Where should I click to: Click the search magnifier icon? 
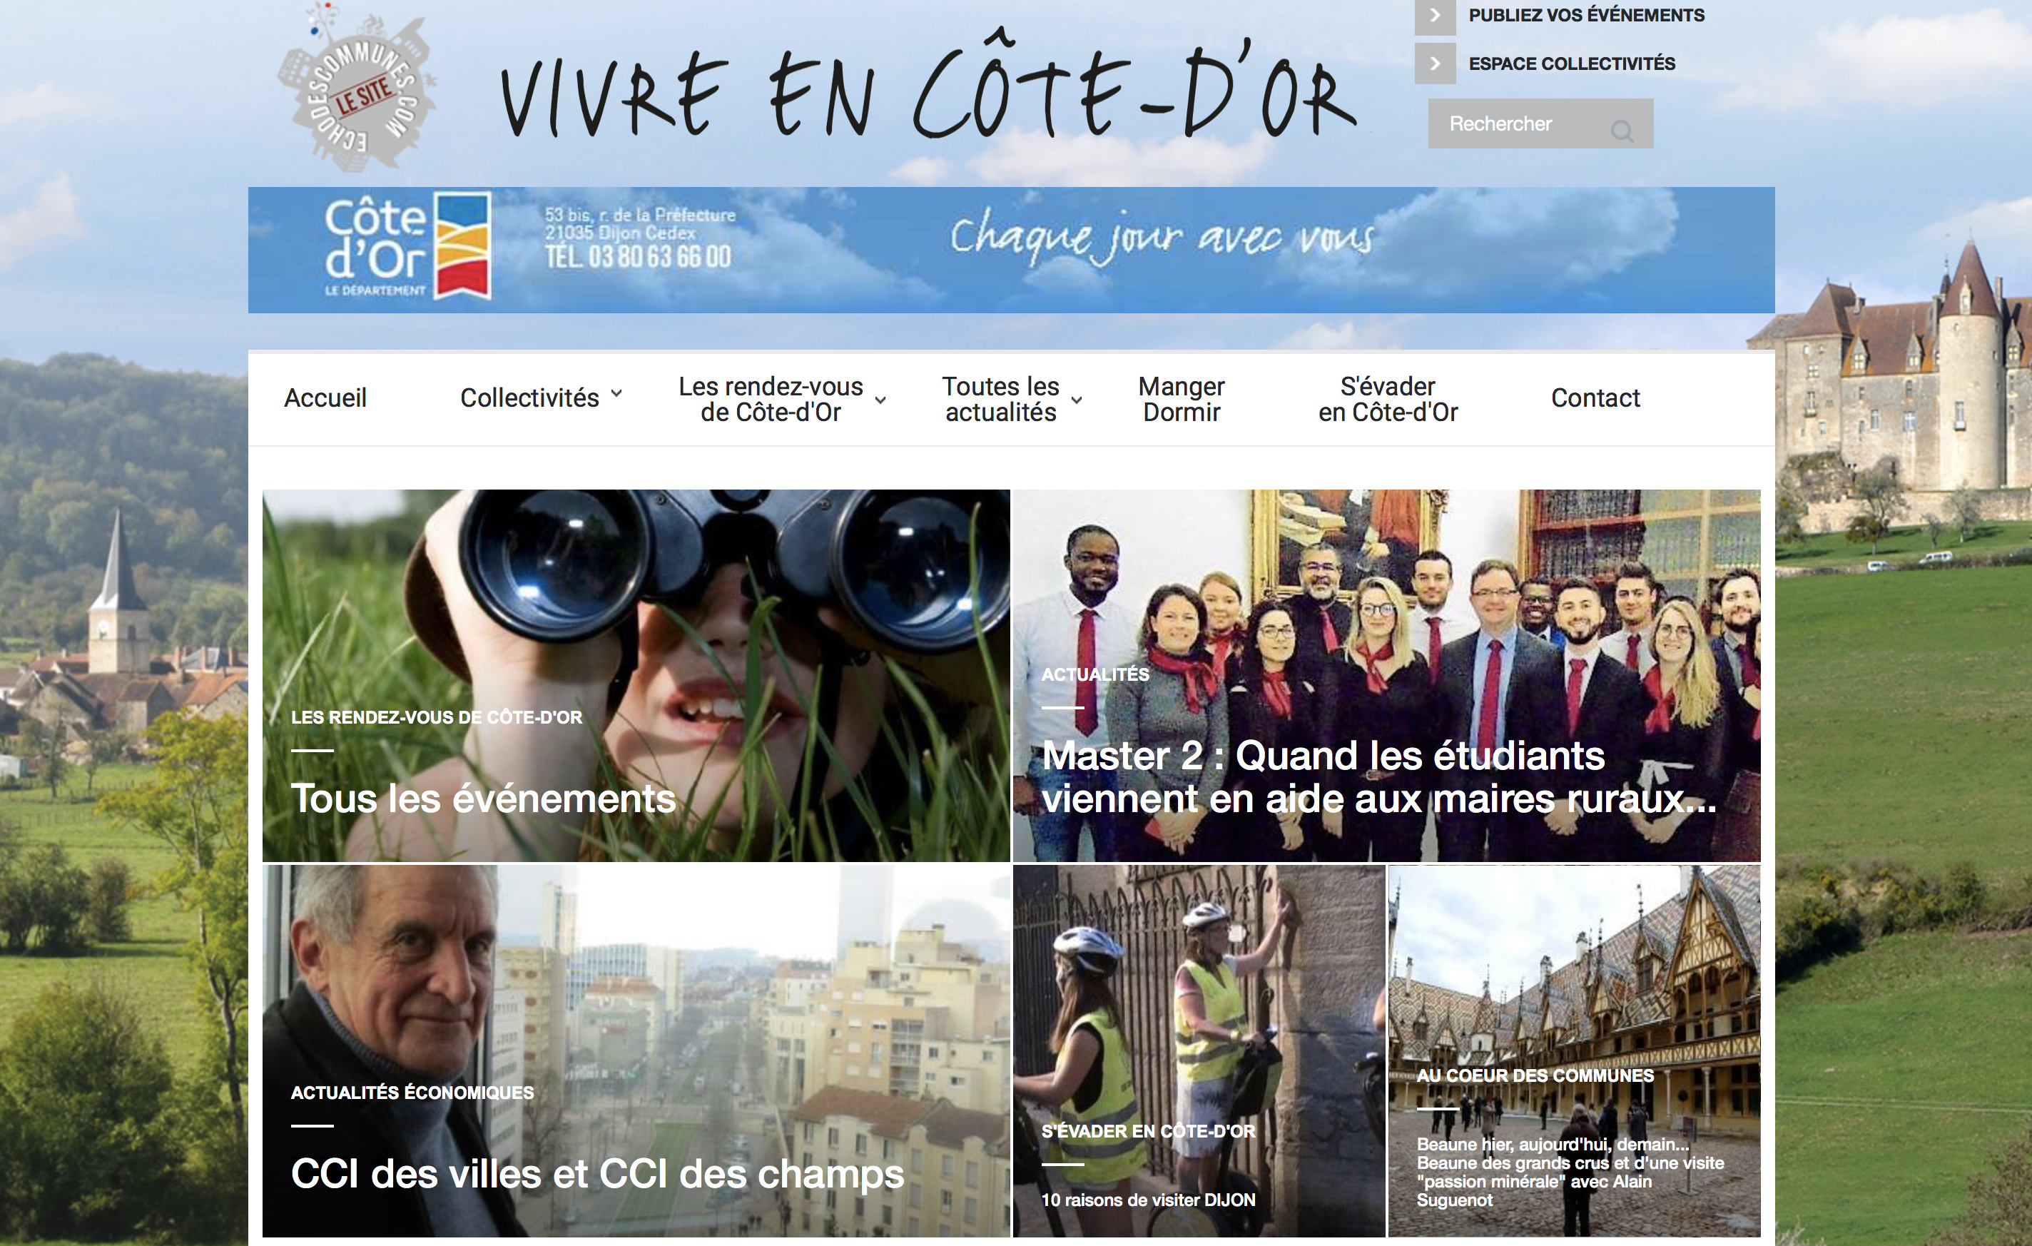click(1621, 131)
